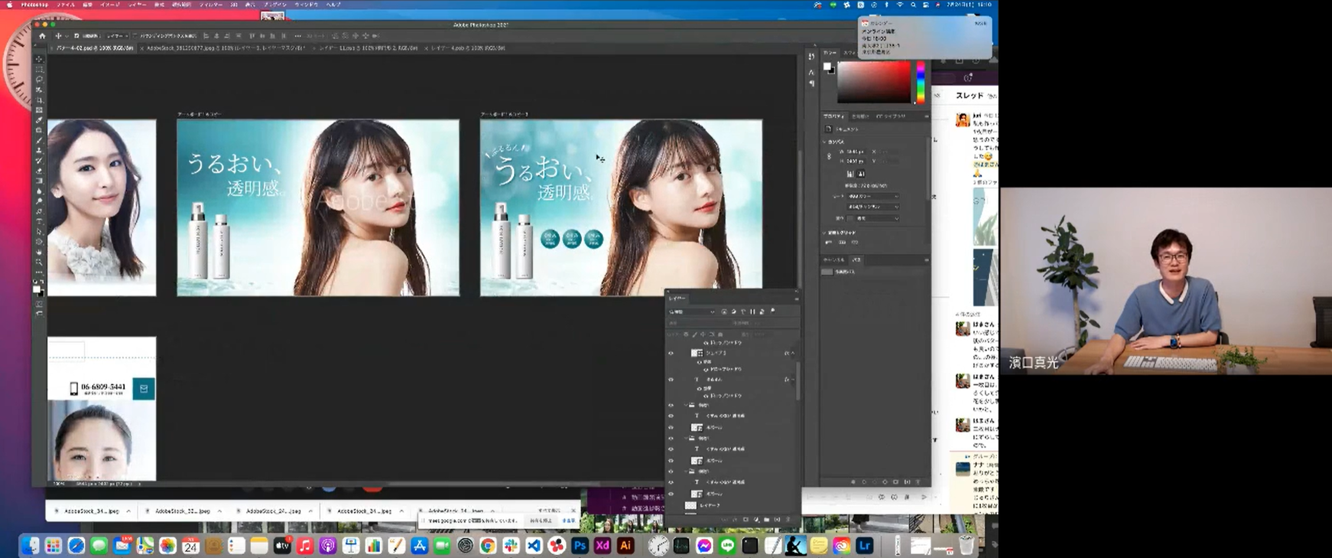The image size is (1332, 558).
Task: Select the Crop tool
Action: [x=39, y=100]
